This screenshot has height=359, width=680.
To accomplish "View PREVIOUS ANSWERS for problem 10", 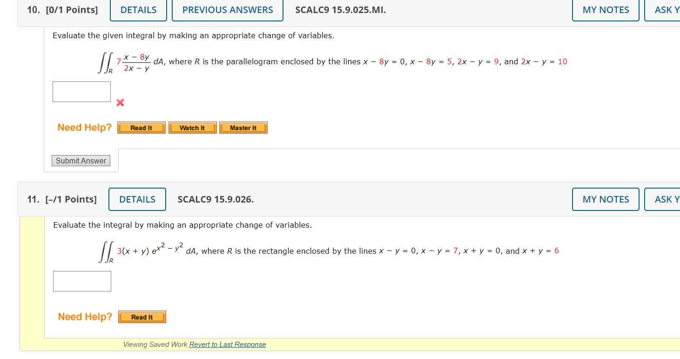I will click(227, 9).
